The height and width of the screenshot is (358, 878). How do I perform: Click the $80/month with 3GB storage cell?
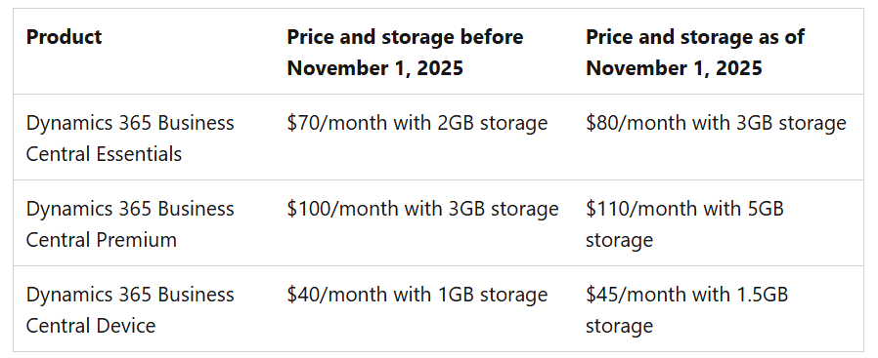(x=716, y=123)
